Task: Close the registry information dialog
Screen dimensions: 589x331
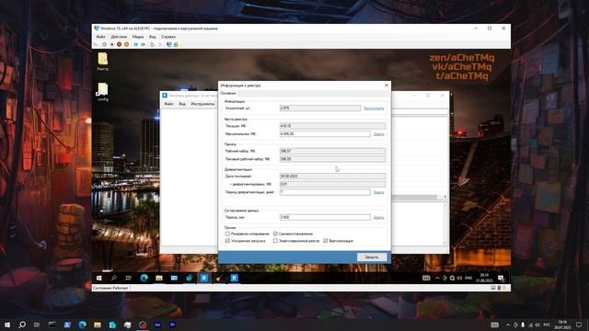Action: tap(387, 86)
